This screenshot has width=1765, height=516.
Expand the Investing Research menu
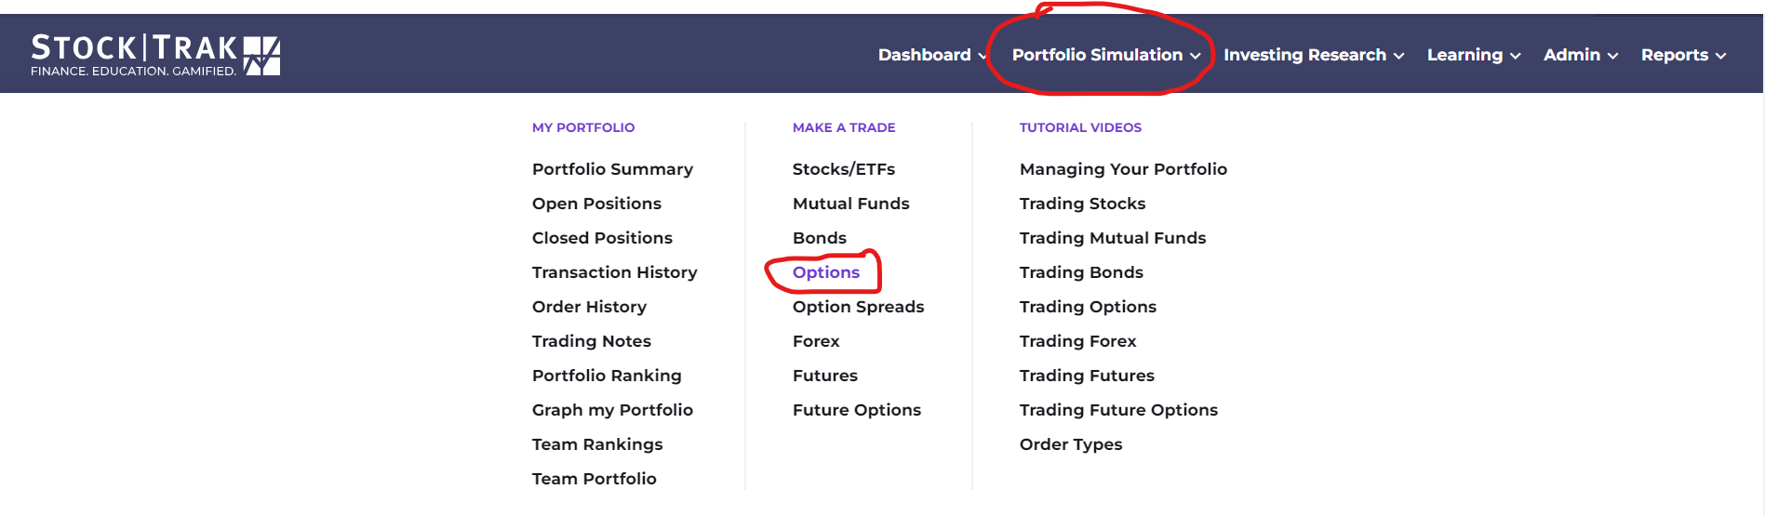(x=1314, y=55)
